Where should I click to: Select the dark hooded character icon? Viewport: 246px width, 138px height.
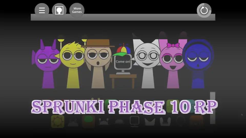click(181, 121)
